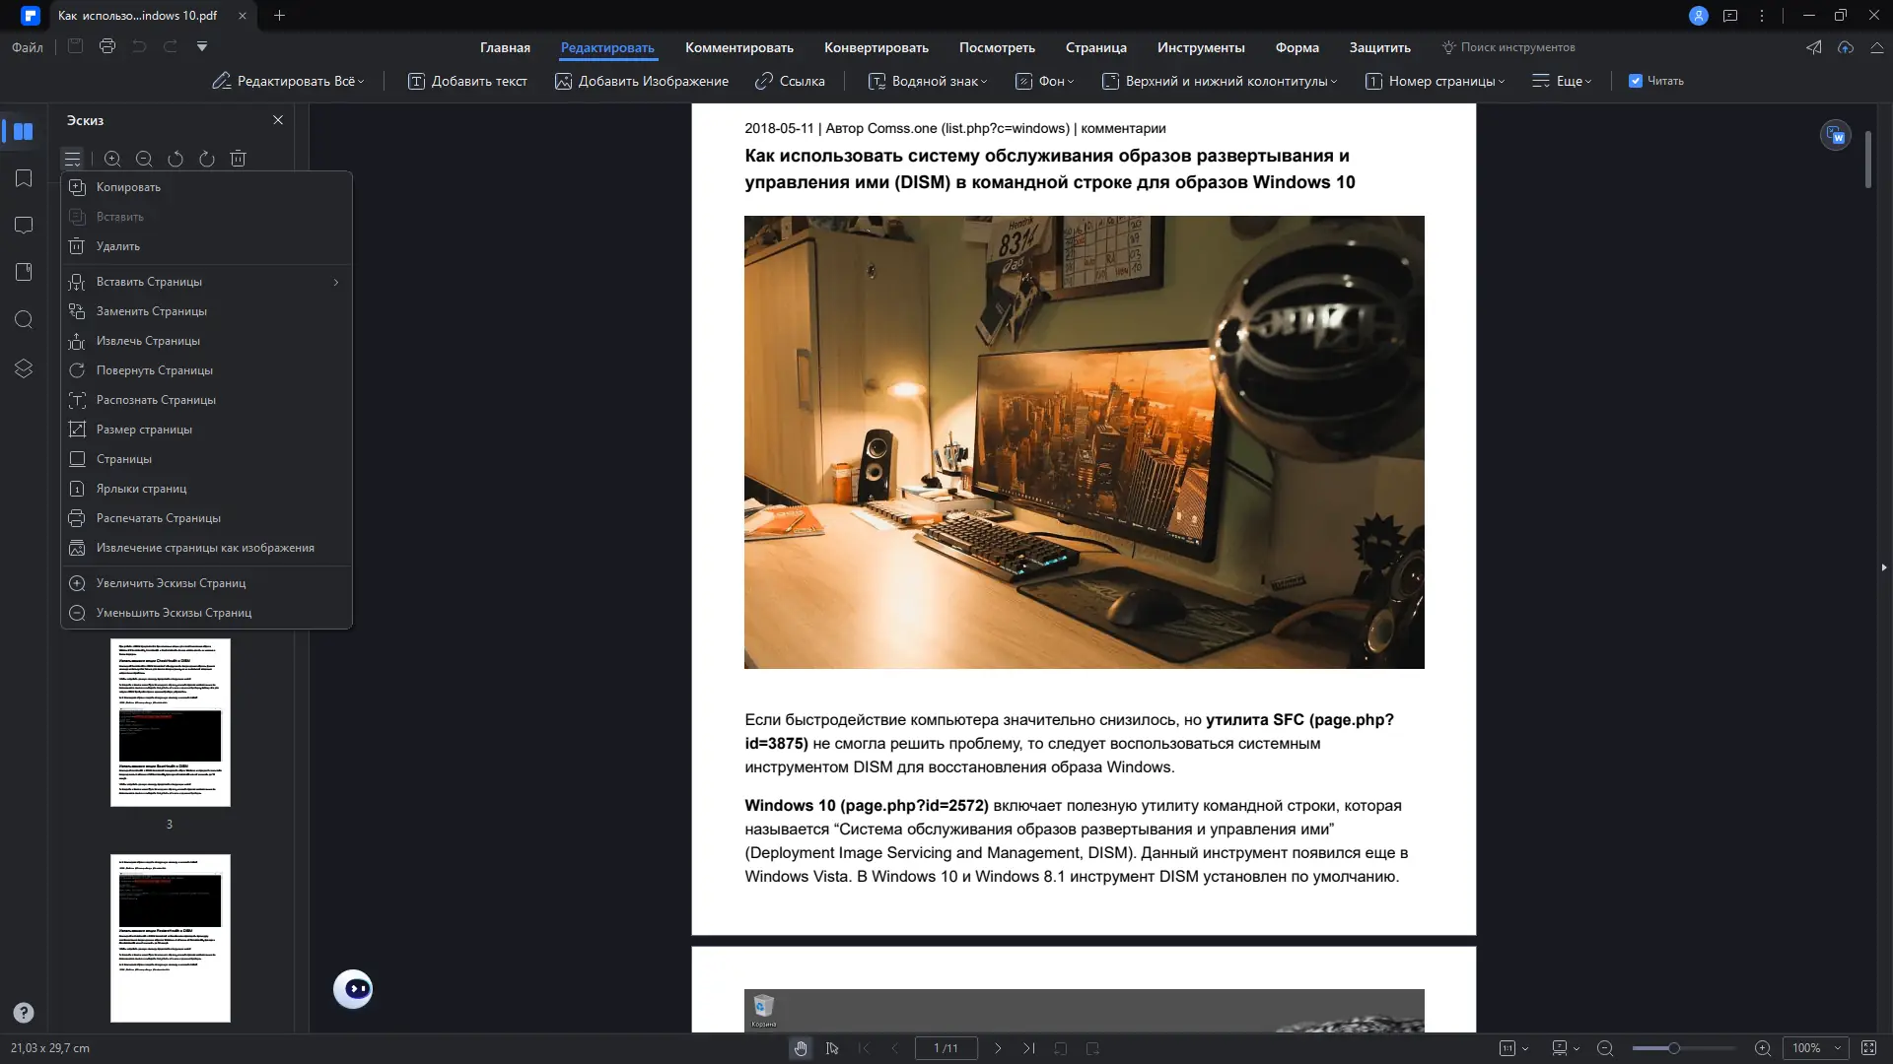Delete selected thumbnail using trash icon
Screen dimensions: 1893x1064
(238, 159)
